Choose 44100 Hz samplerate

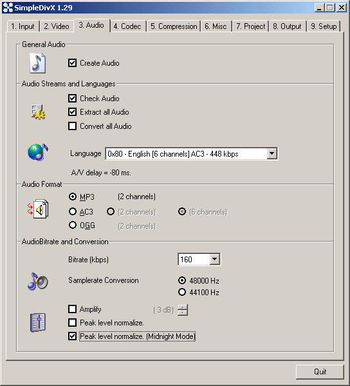[x=182, y=292]
